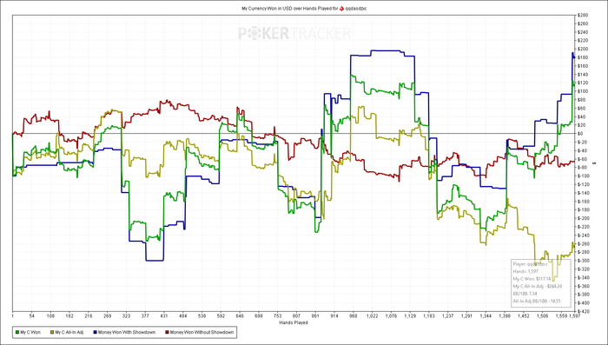Click the blue Money Won With Showdown swatch

(x=95, y=332)
